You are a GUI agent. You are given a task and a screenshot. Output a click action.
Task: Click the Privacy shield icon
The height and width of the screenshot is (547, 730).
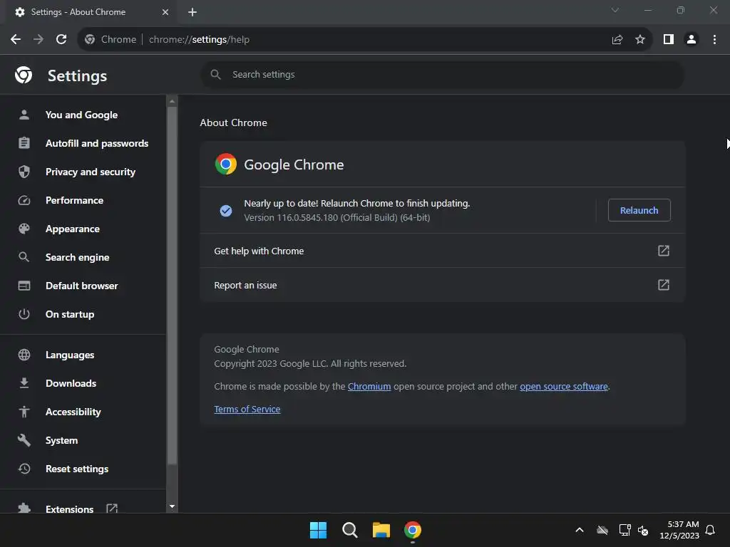[x=24, y=172]
